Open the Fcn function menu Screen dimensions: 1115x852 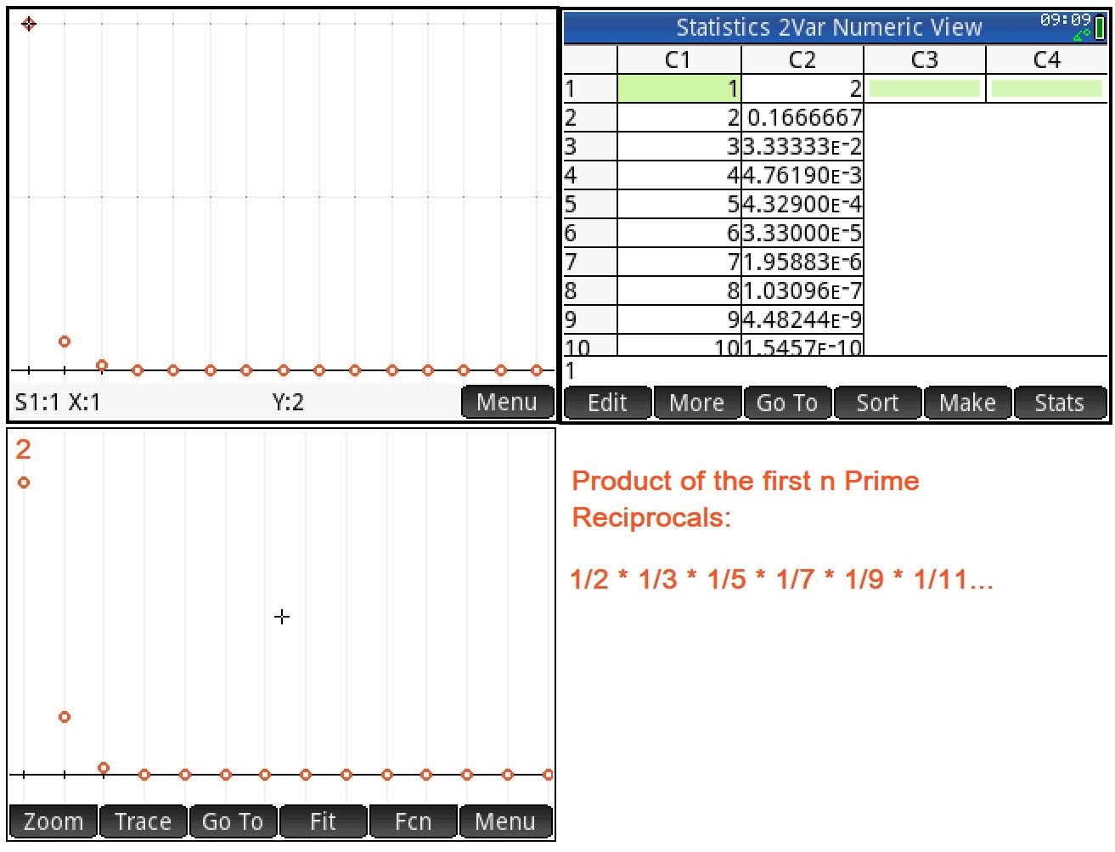[x=413, y=821]
